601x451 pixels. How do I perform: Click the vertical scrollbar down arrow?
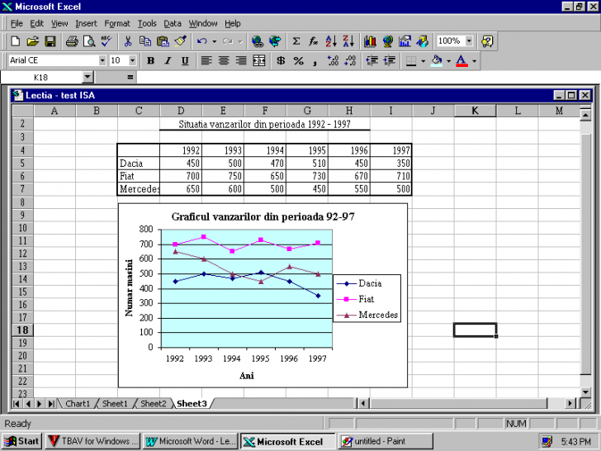pos(585,392)
